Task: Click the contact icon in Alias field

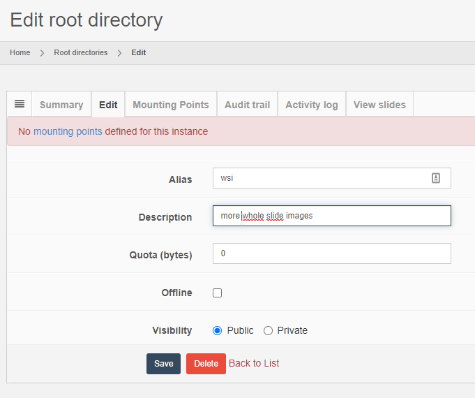Action: coord(436,178)
